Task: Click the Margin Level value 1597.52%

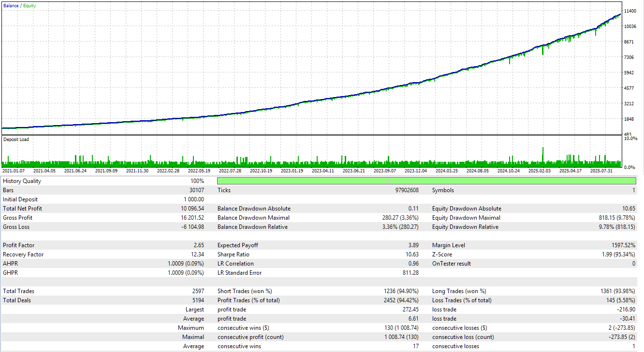Action: coord(624,245)
